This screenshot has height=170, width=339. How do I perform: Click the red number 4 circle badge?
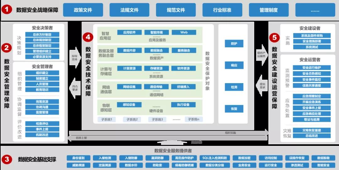[88, 37]
